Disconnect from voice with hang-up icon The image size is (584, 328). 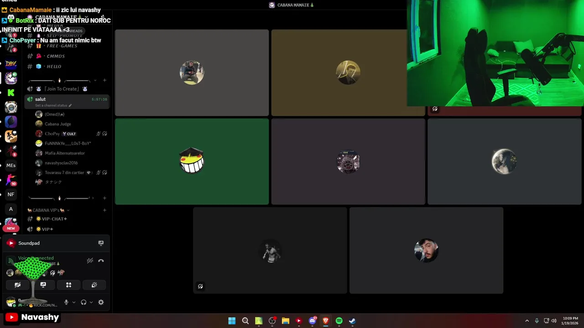101,261
